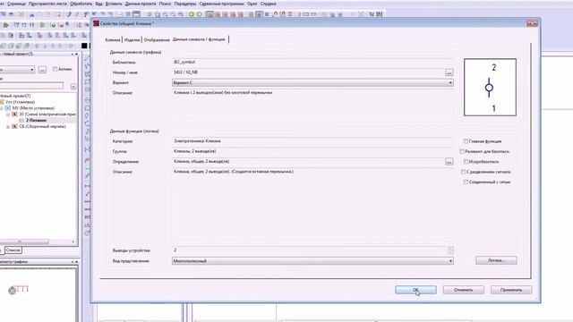Collapse the МУ location node
This screenshot has height=322, width=573.
[2, 108]
